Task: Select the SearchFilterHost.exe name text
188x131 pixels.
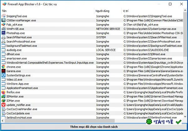Action: click(x=19, y=37)
